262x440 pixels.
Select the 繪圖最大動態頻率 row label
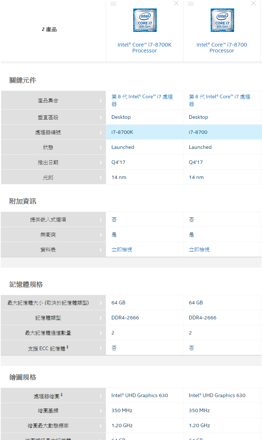click(48, 426)
